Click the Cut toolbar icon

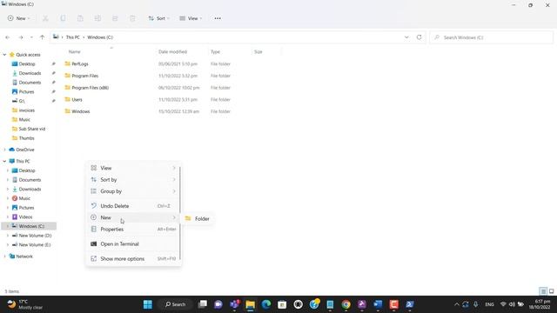pos(45,18)
